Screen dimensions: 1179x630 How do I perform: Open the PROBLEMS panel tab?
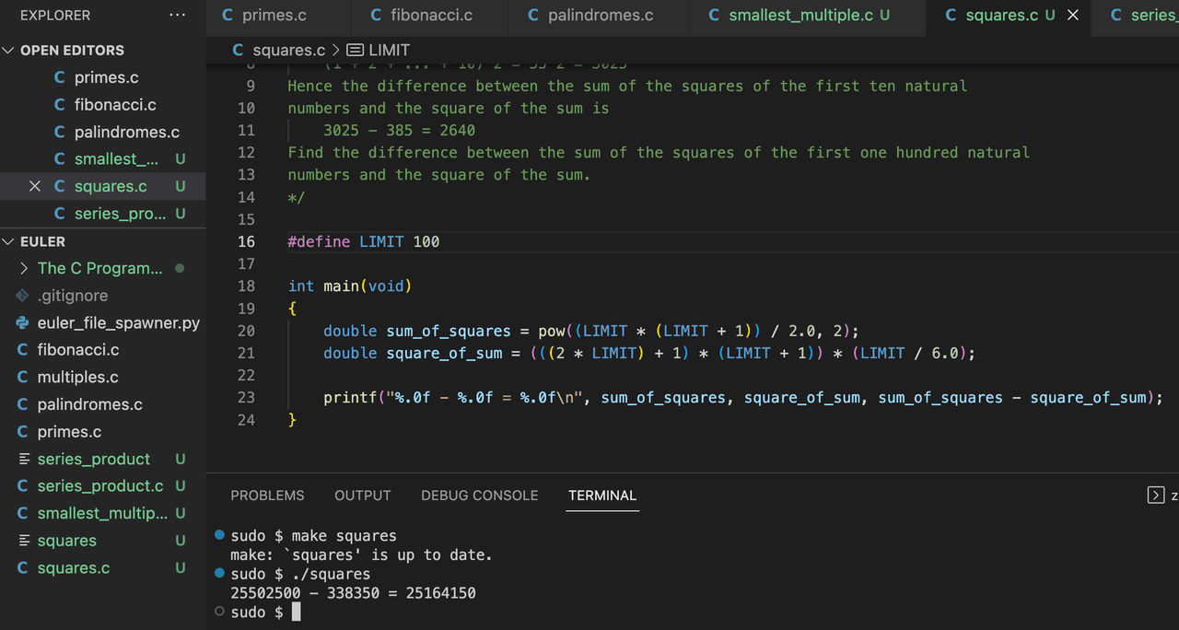[x=267, y=496]
